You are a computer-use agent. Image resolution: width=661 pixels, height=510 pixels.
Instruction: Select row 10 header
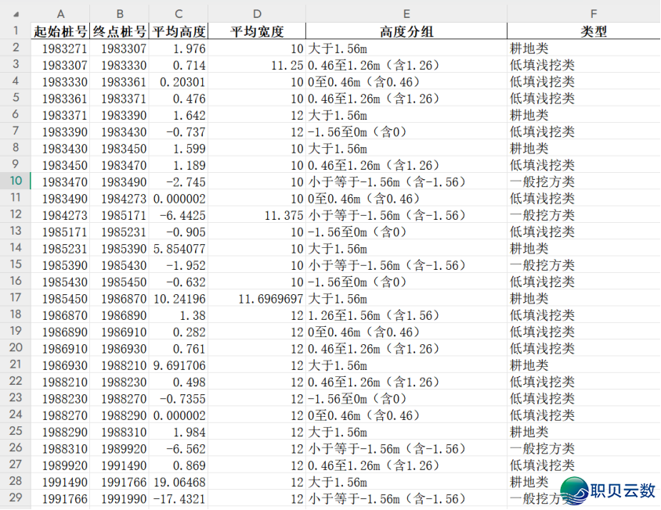pos(16,181)
